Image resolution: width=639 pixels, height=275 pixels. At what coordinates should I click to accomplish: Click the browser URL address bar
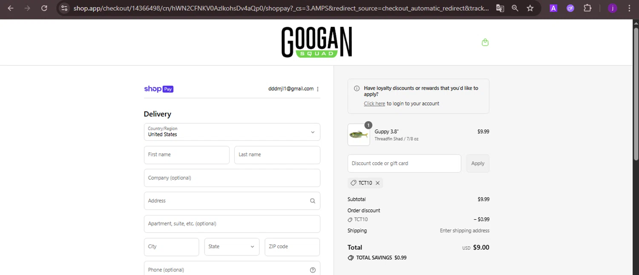281,8
